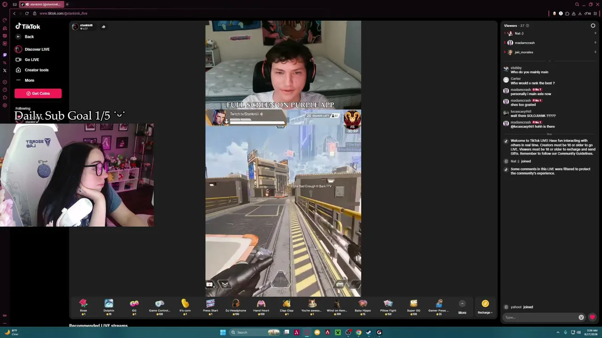Viewport: 602px width, 338px height.
Task: Send the Rose gift
Action: pos(83,306)
